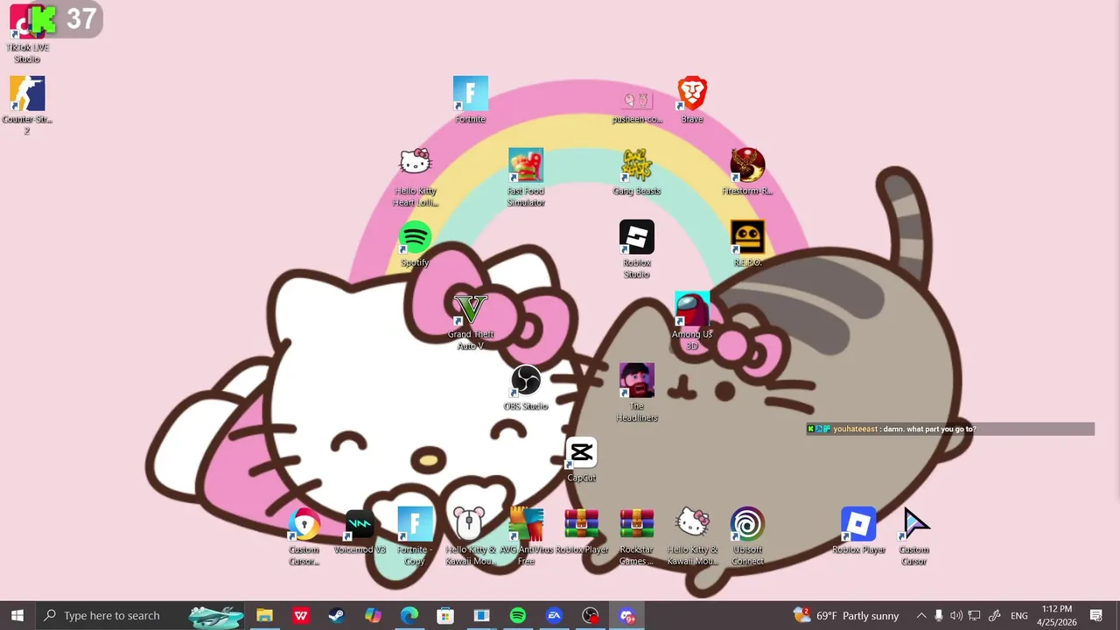Open WPS Office from the taskbar
1120x630 pixels.
pos(301,615)
